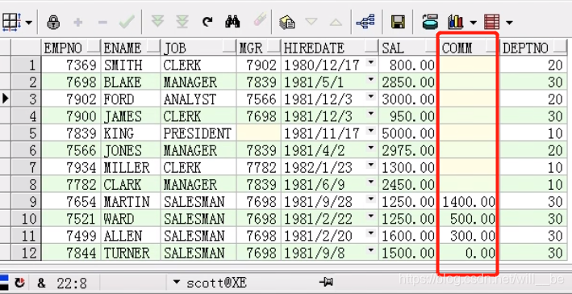Viewport: 572px width, 294px height.
Task: Click the fetch next page icon
Action: (157, 21)
